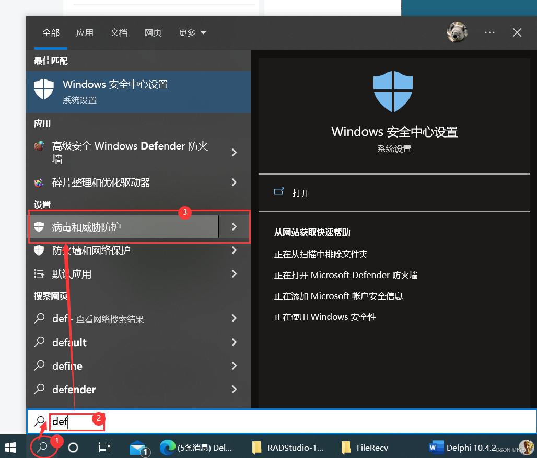Screen dimensions: 537x458
Task: Click magnifier icon inside the search box
Action: [x=40, y=421]
